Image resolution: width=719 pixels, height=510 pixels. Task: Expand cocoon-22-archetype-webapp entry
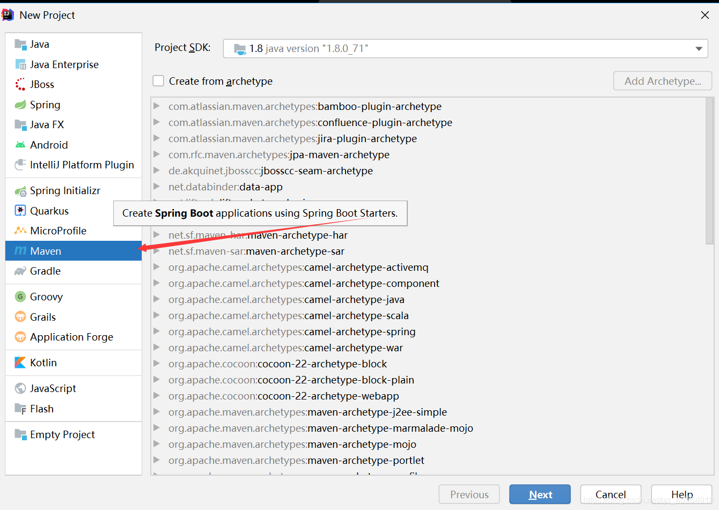(x=157, y=396)
